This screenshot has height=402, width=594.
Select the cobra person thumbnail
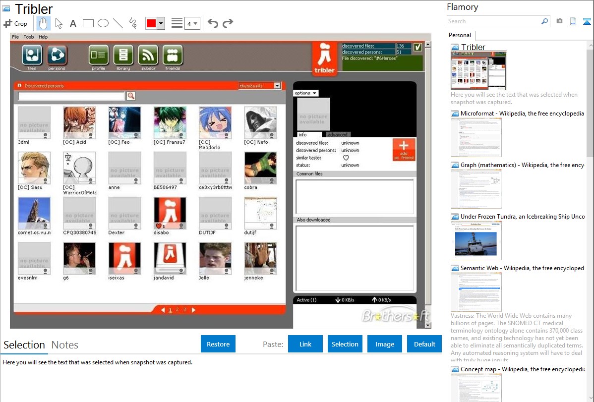click(x=261, y=168)
